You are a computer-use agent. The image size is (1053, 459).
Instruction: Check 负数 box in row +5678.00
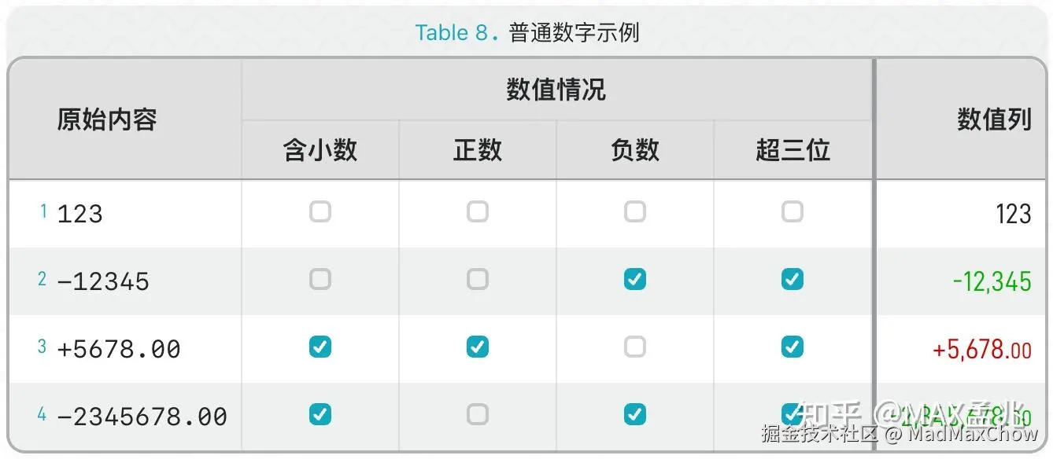634,347
